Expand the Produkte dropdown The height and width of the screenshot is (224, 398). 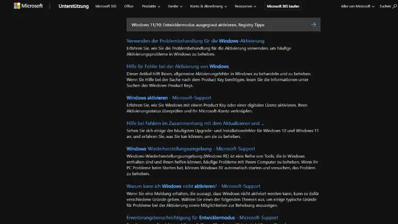[x=151, y=6]
